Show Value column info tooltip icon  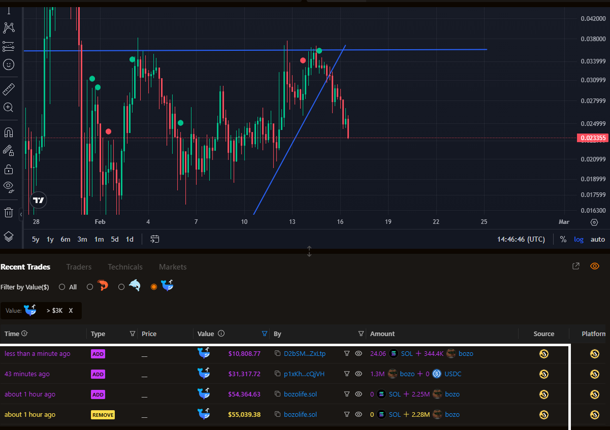click(x=221, y=334)
